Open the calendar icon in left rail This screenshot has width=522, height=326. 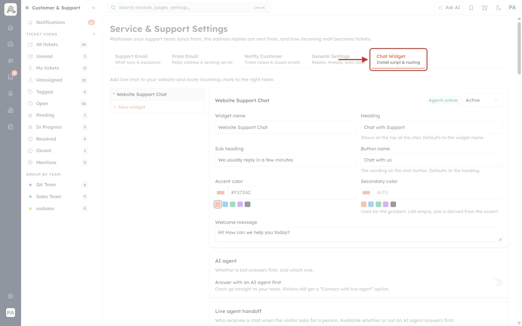click(11, 127)
